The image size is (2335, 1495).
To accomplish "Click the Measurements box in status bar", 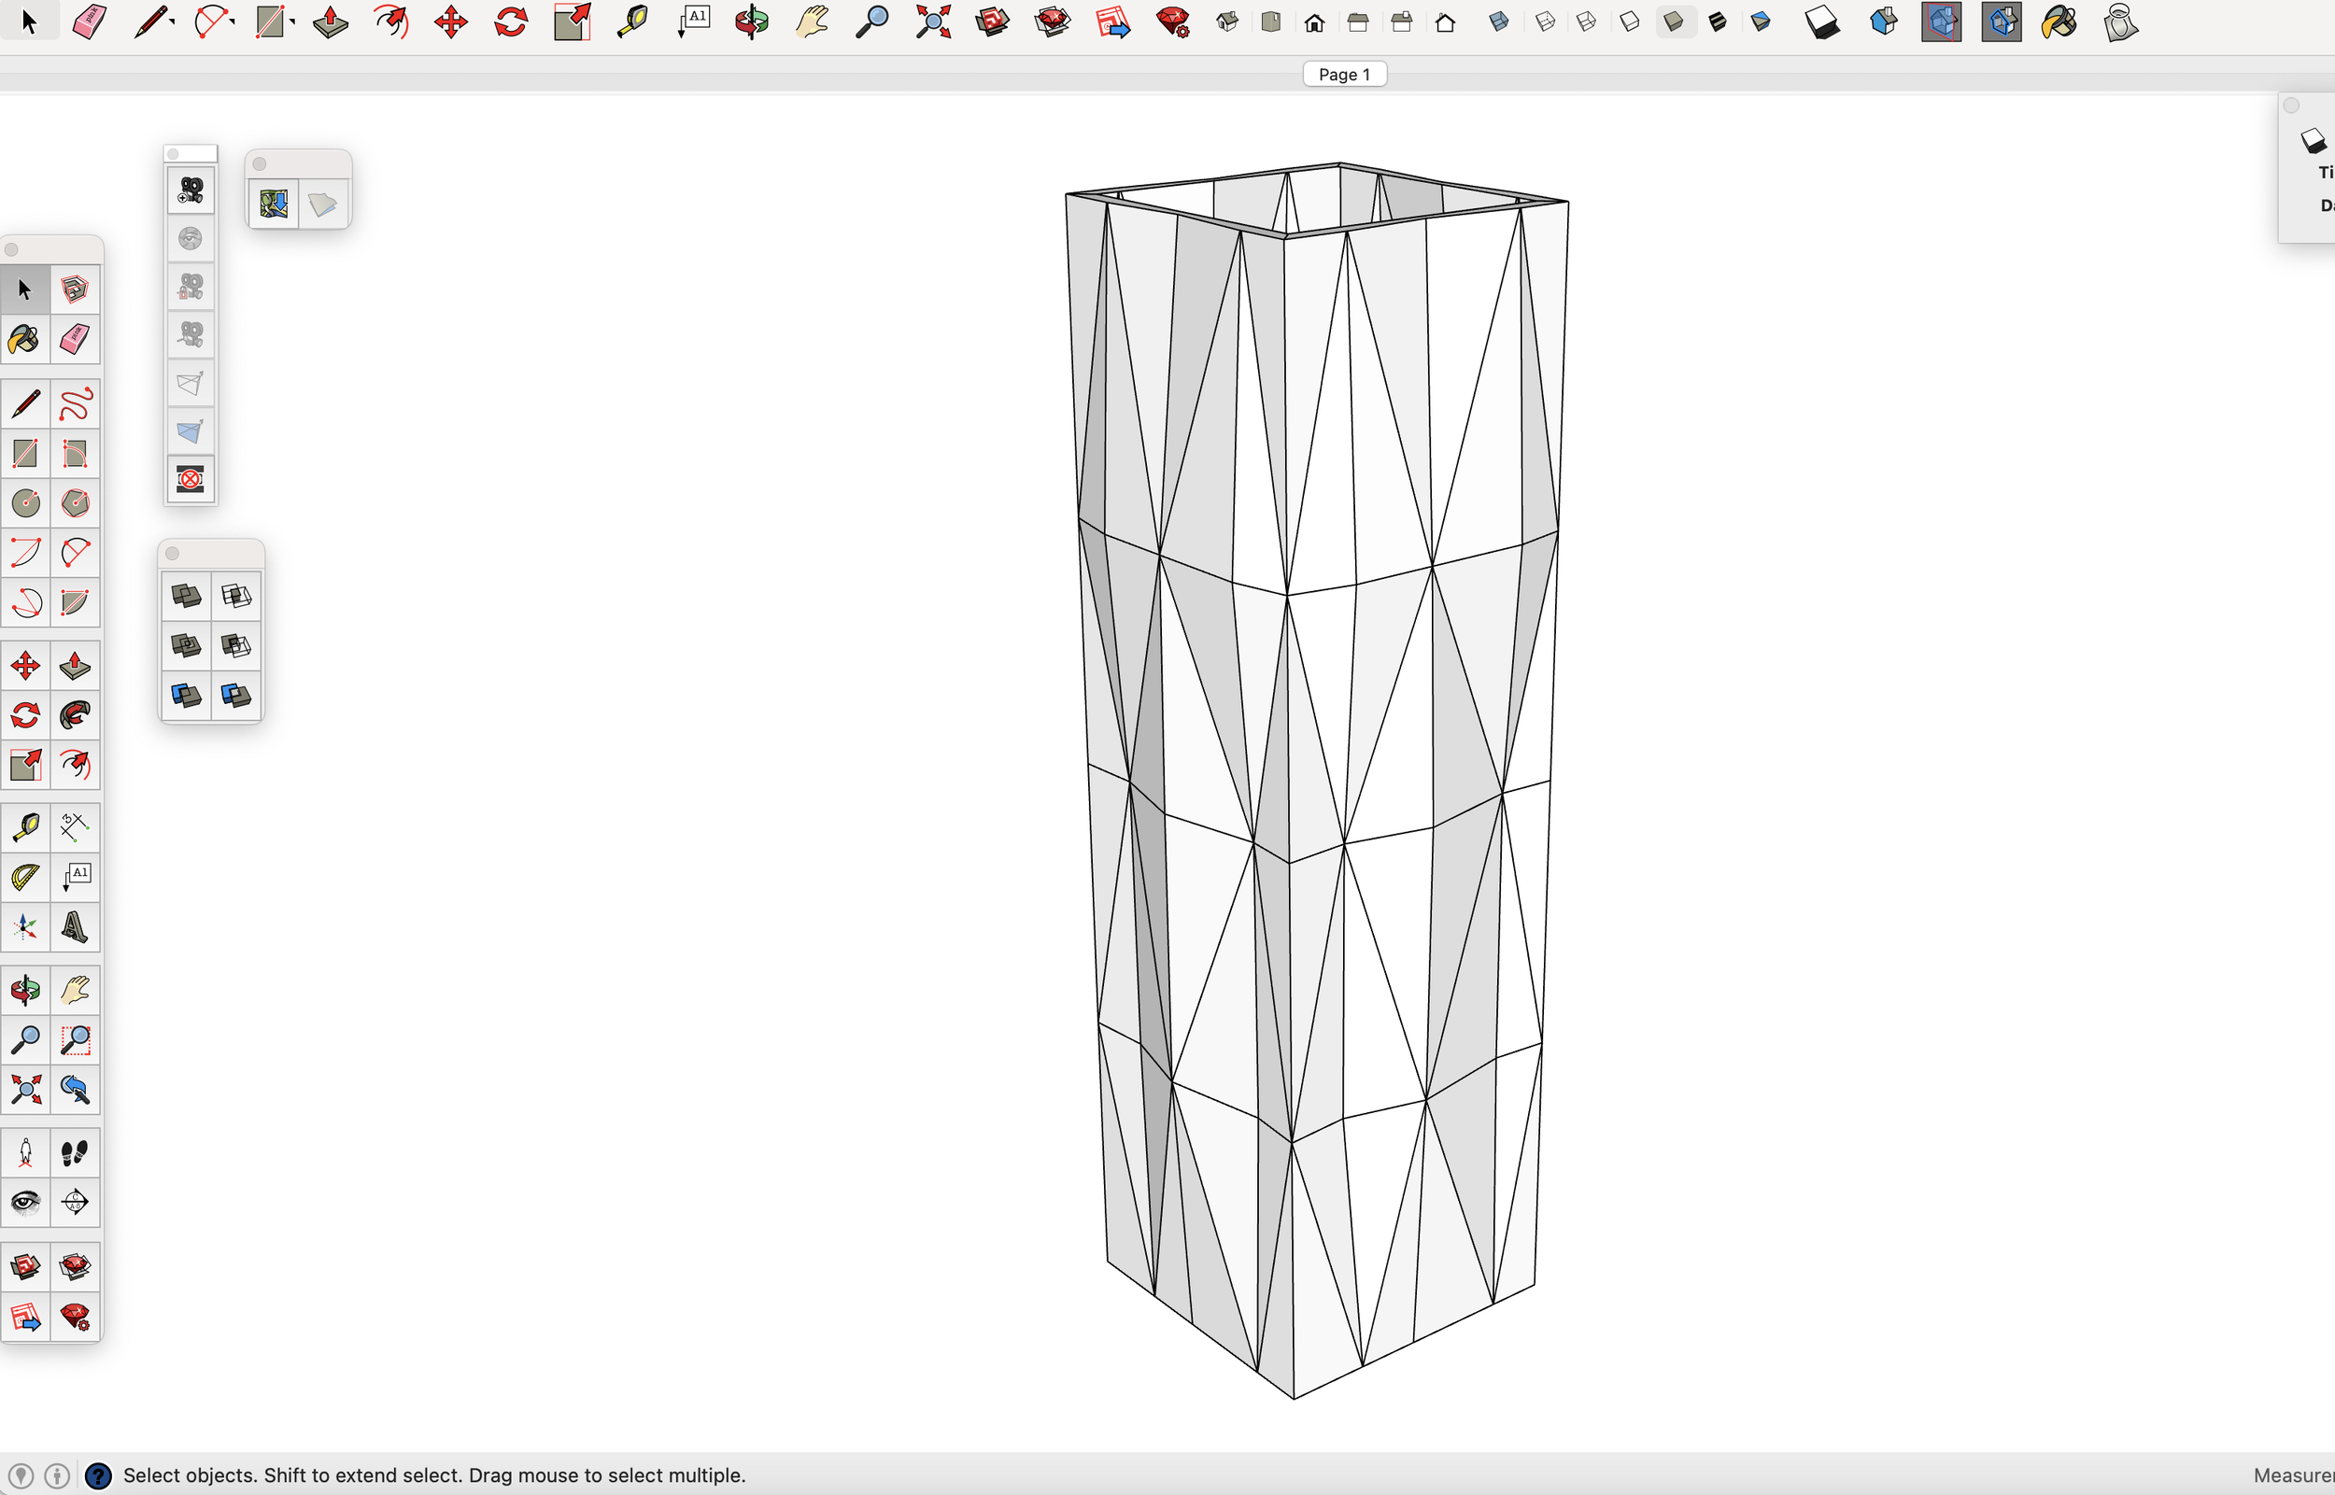I will coord(2291,1475).
